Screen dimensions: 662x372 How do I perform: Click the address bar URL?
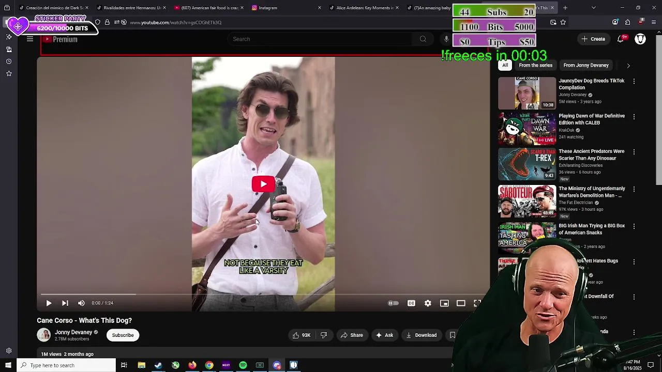(x=176, y=23)
